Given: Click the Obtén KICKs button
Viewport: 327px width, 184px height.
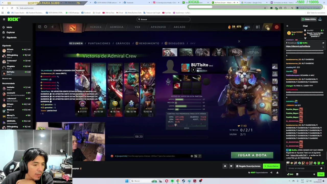Looking at the screenshot, I should 309,19.
